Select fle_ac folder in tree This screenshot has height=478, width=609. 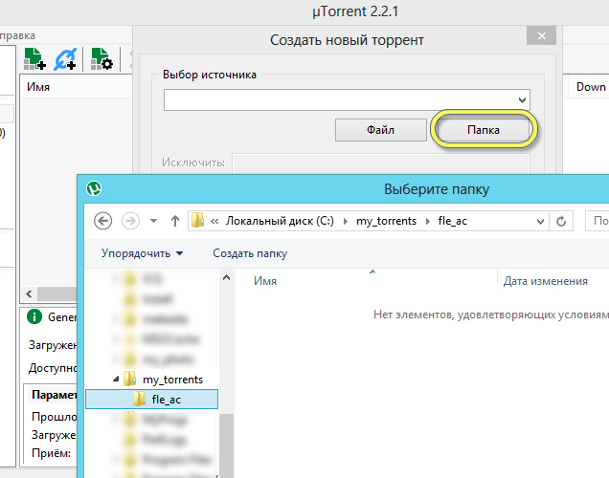click(x=152, y=400)
